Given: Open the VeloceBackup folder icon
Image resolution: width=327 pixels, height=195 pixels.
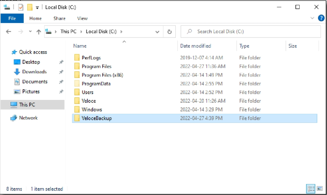Looking at the screenshot, I should point(77,118).
